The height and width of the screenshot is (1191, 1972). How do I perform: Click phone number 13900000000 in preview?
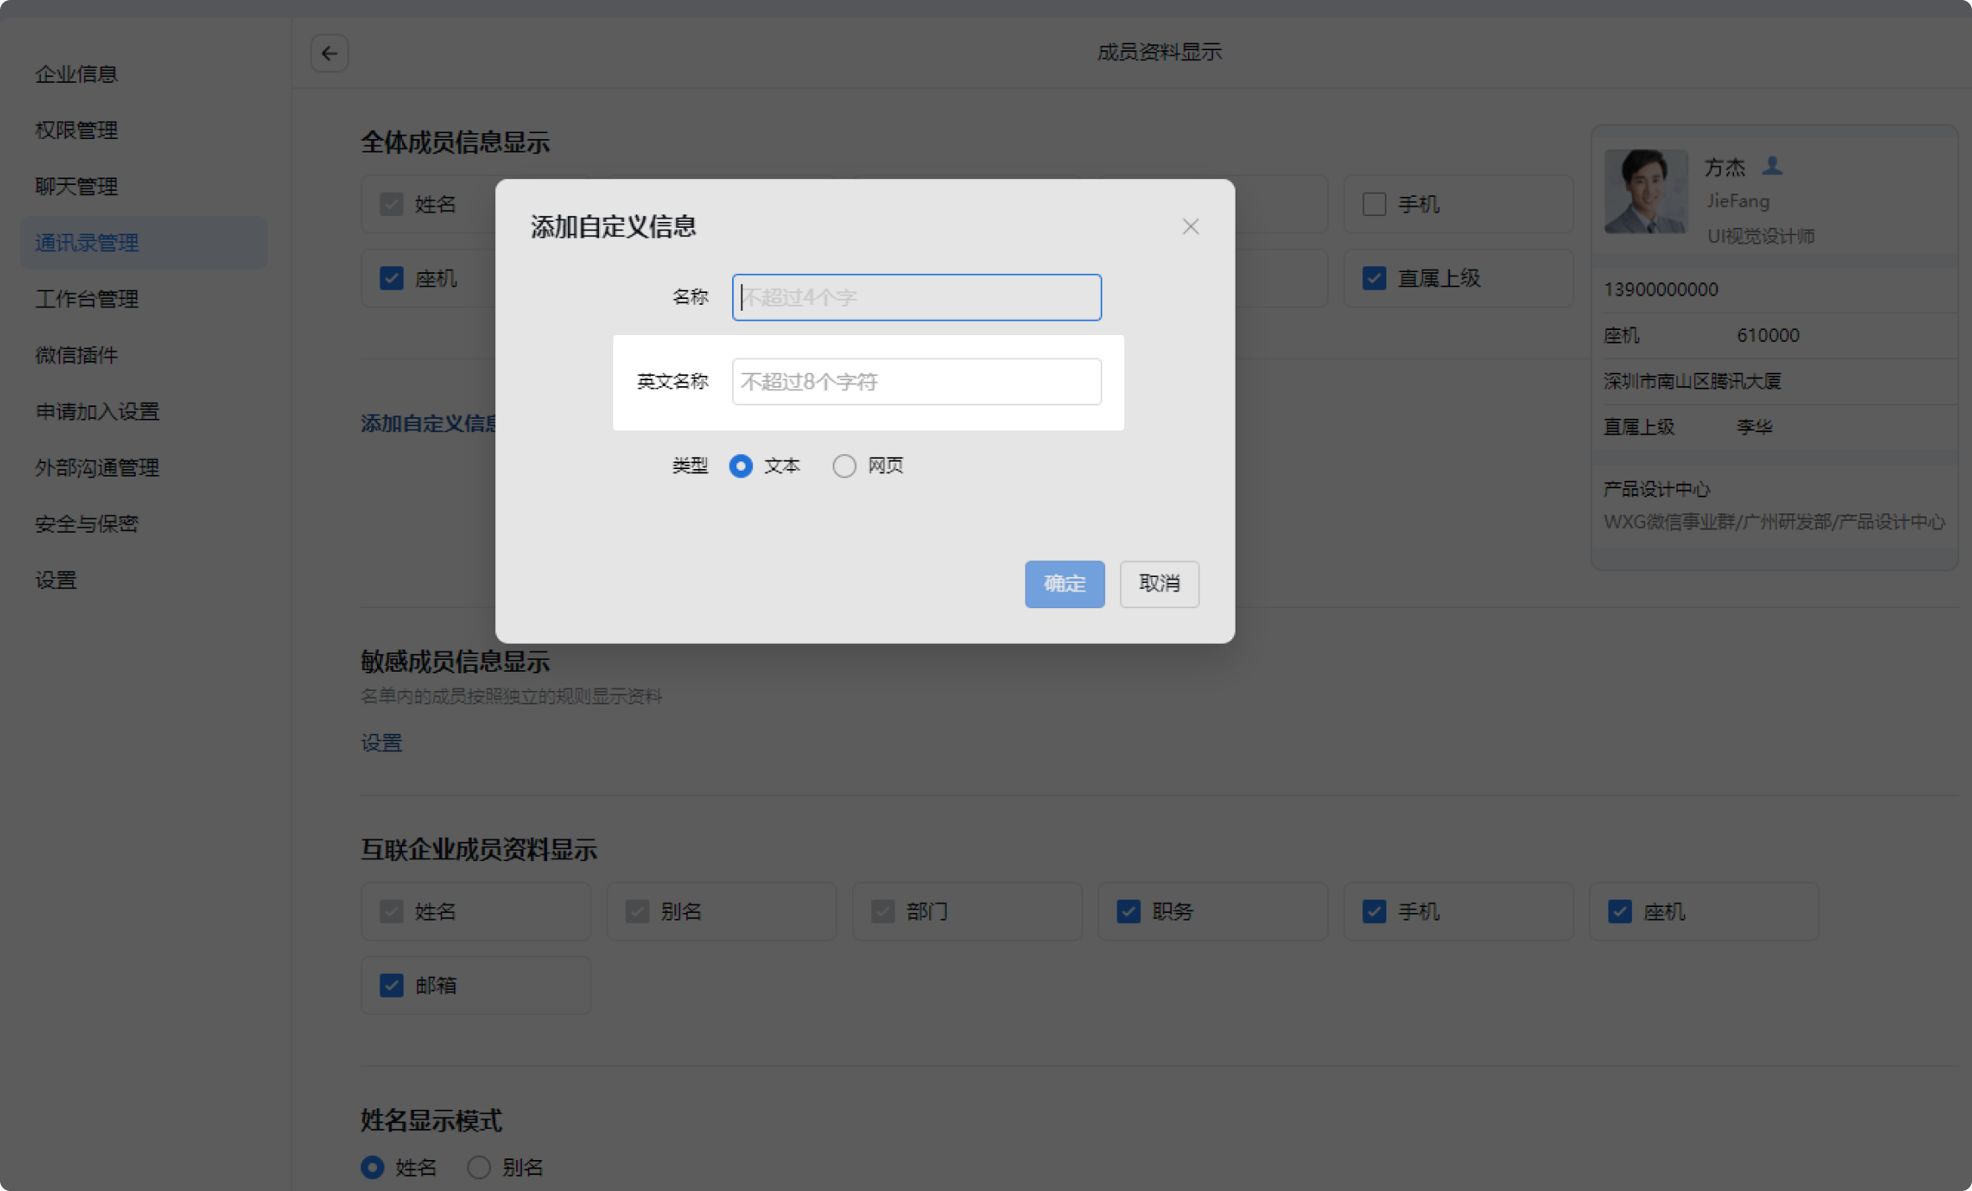[x=1660, y=290]
